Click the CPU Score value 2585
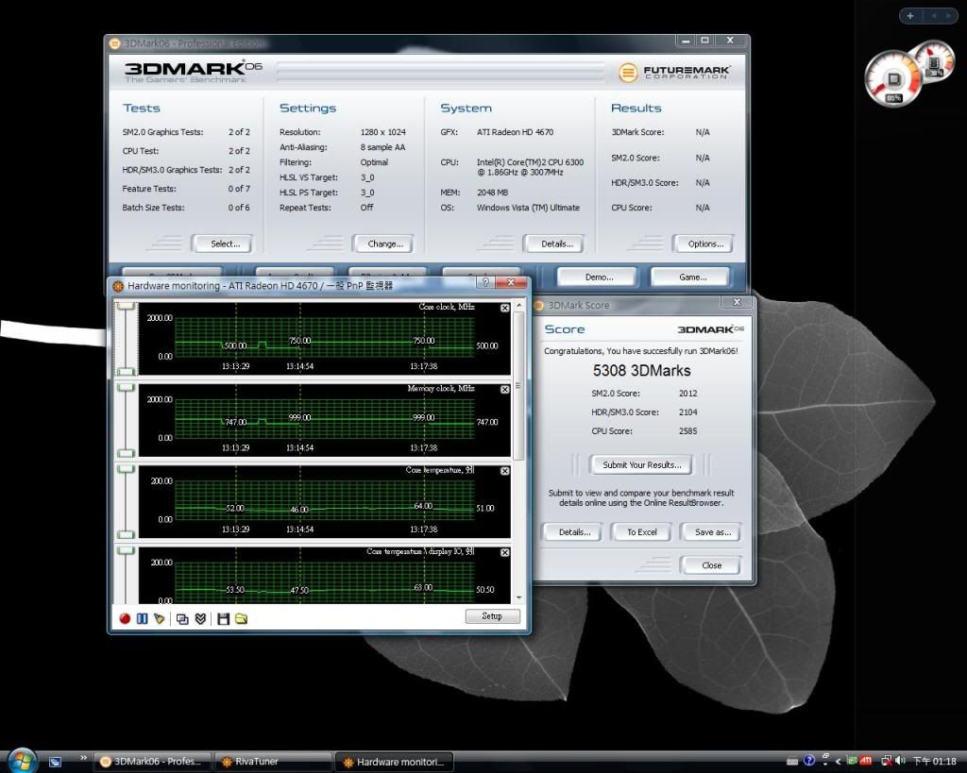Screen dimensions: 967x773 687,431
